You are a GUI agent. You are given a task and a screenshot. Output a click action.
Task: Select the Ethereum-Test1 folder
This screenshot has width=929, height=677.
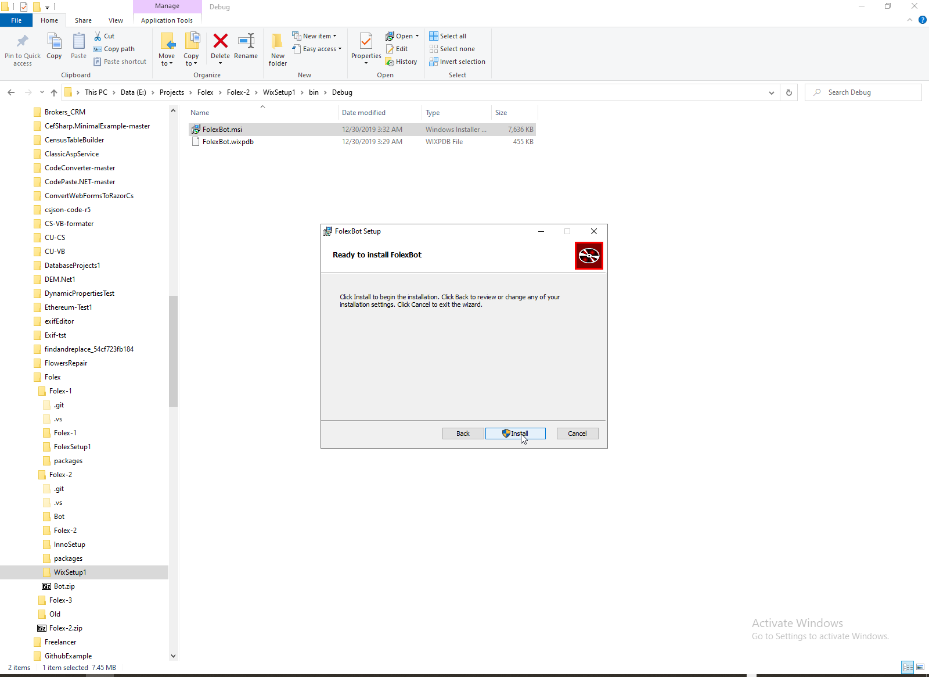68,307
